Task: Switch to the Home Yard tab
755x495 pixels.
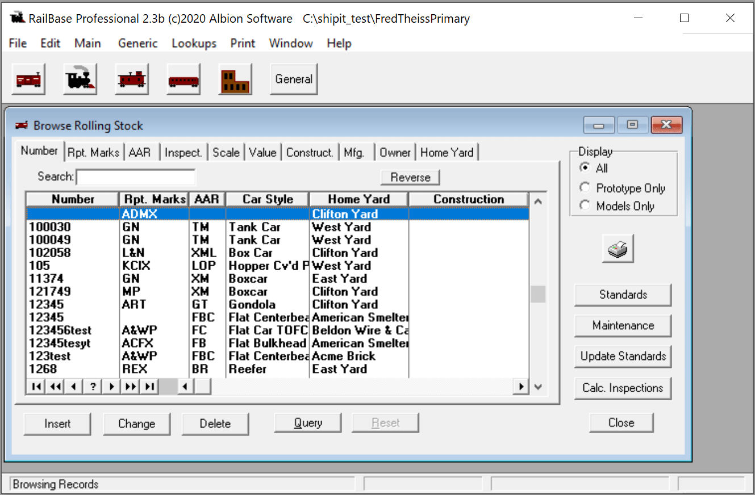Action: [447, 152]
